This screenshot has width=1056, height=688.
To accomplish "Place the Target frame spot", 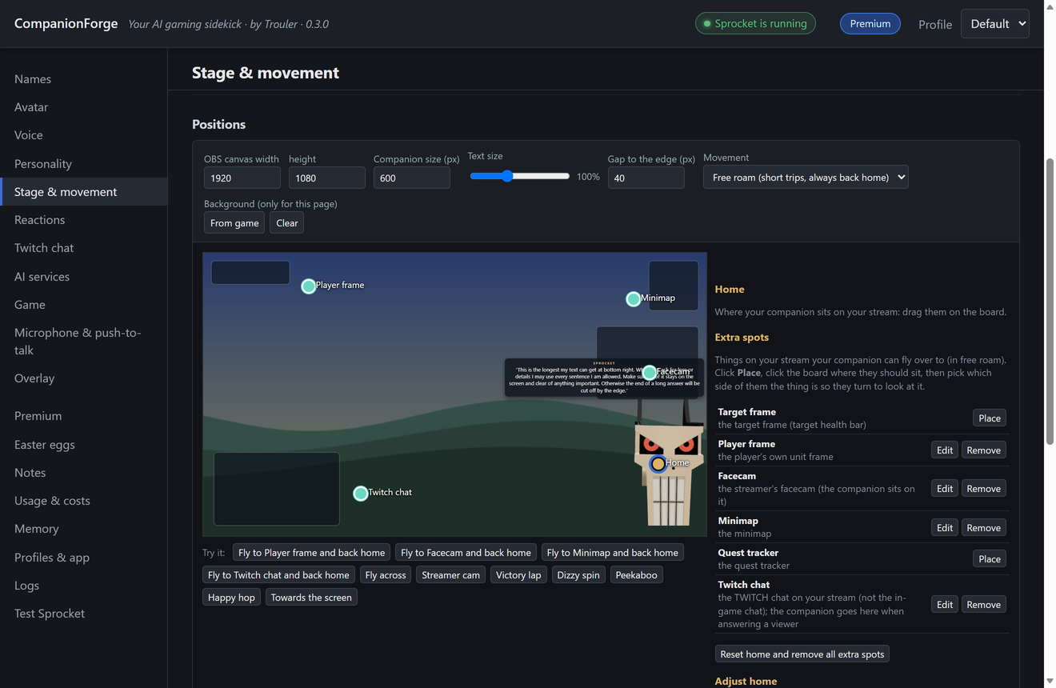I will click(x=990, y=418).
